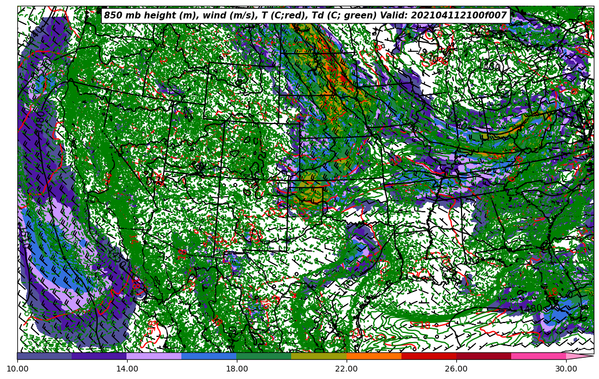Click the red 18 isotherm label over the Gulf
This screenshot has width=599, height=379.
tap(425, 325)
